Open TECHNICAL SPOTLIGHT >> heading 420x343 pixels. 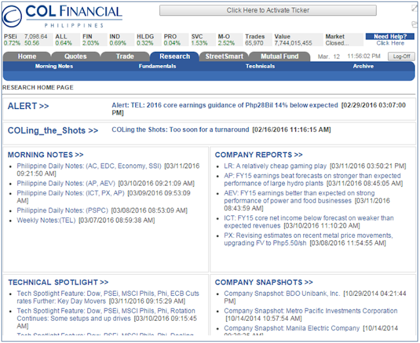pos(58,283)
